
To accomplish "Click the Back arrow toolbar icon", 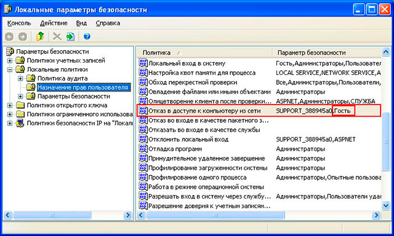I will click(9, 37).
